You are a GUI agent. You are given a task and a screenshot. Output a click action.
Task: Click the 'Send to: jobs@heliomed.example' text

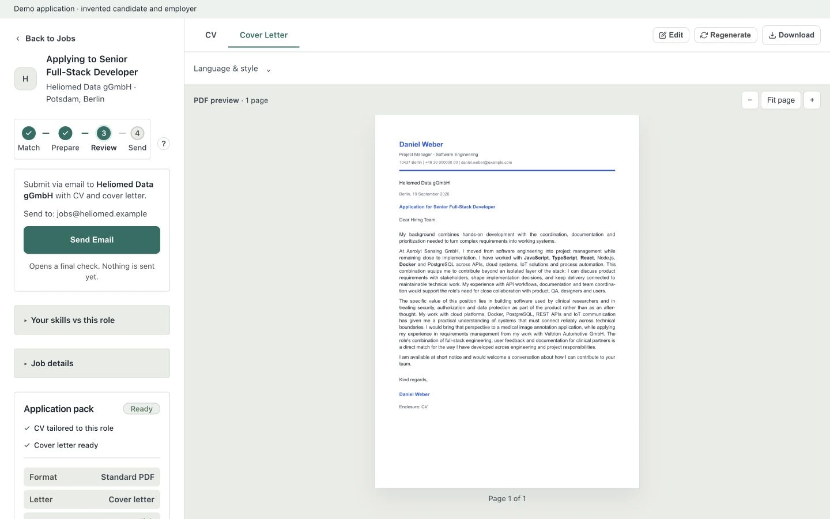tap(85, 214)
